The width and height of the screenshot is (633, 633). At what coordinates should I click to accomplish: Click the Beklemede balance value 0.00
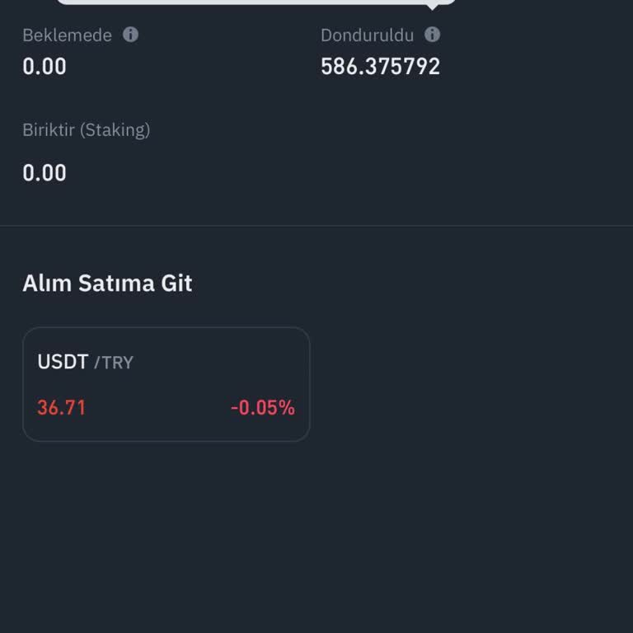coord(45,67)
